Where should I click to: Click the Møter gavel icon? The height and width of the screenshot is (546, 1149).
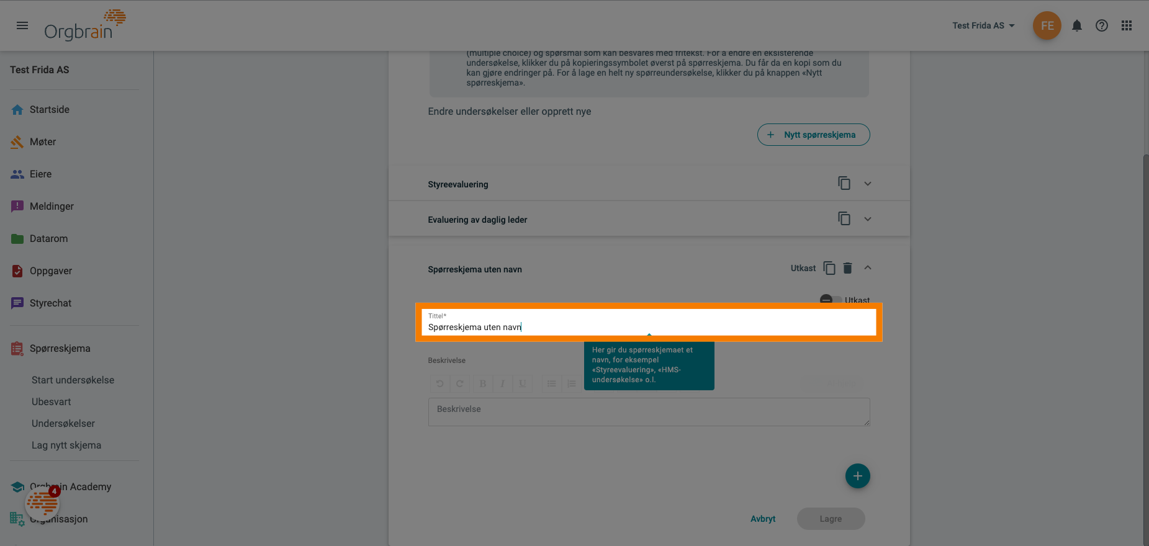(17, 142)
